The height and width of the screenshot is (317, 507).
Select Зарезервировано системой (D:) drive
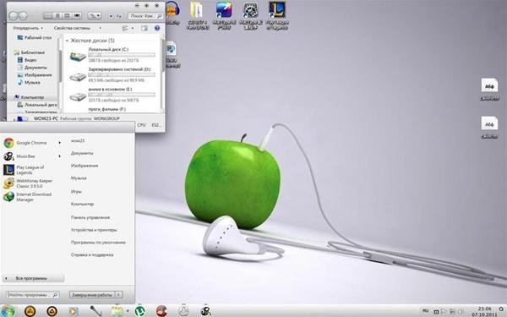[x=112, y=74]
